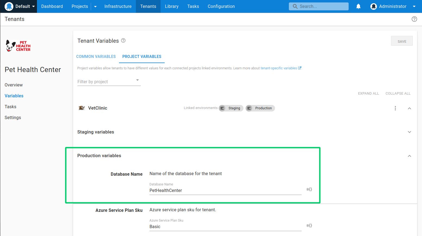Collapse the Production variables section
The image size is (422, 236).
coord(409,156)
